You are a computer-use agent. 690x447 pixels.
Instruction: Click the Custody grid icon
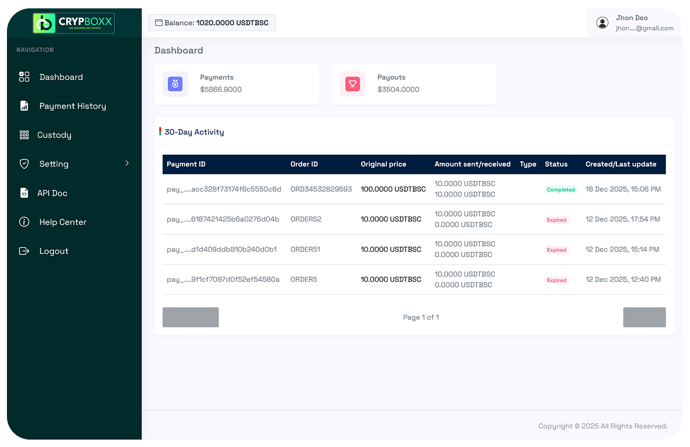click(24, 135)
